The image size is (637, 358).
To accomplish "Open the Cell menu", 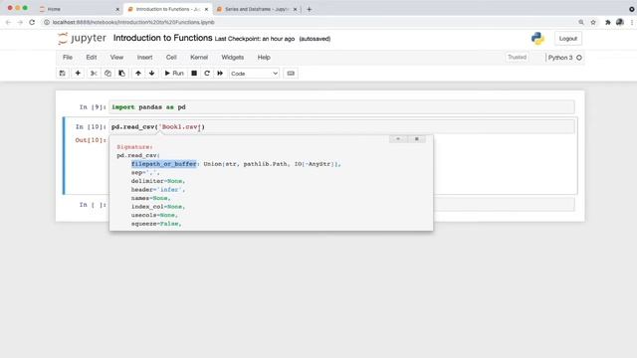I will 171,58.
